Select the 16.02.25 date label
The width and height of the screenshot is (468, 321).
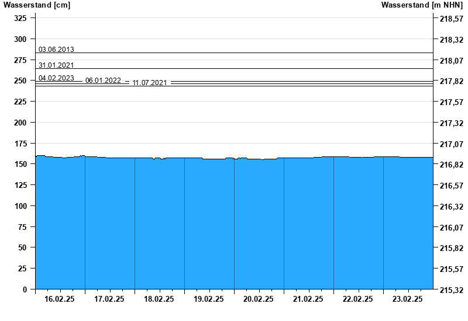pos(60,299)
